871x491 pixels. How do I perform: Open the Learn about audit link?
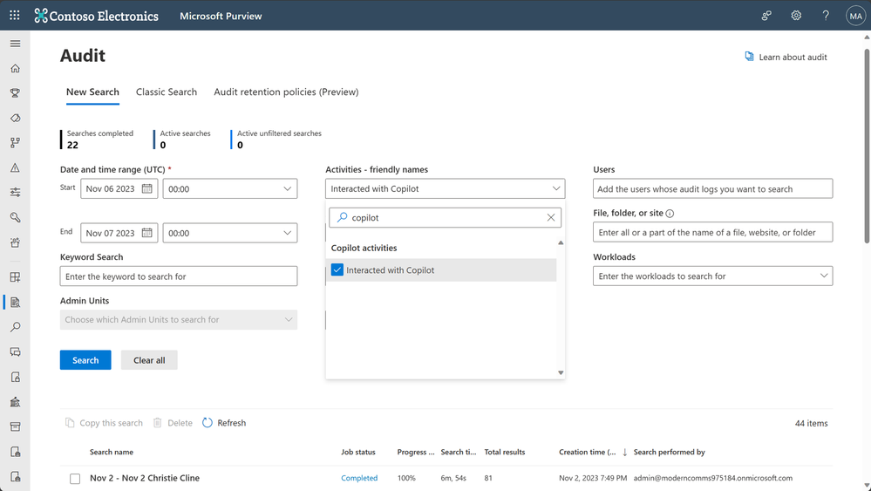(x=786, y=57)
